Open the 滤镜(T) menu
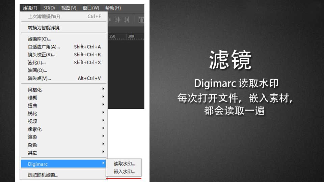The image size is (324, 182). [30, 8]
